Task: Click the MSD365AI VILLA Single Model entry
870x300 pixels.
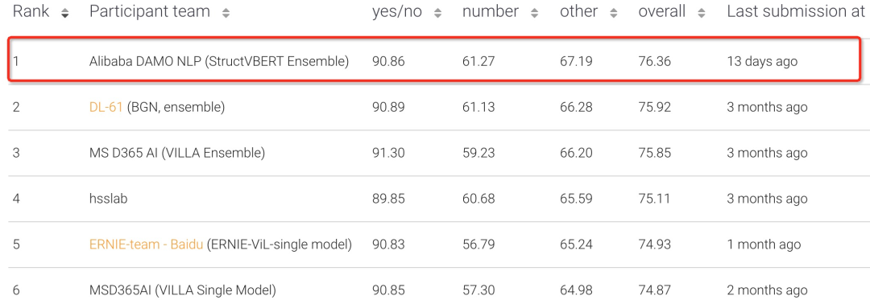Action: [183, 290]
